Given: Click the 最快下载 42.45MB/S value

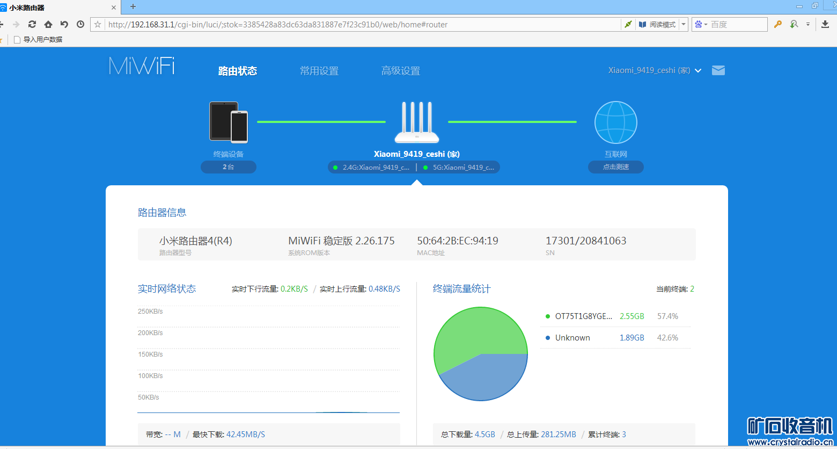Looking at the screenshot, I should [x=246, y=434].
